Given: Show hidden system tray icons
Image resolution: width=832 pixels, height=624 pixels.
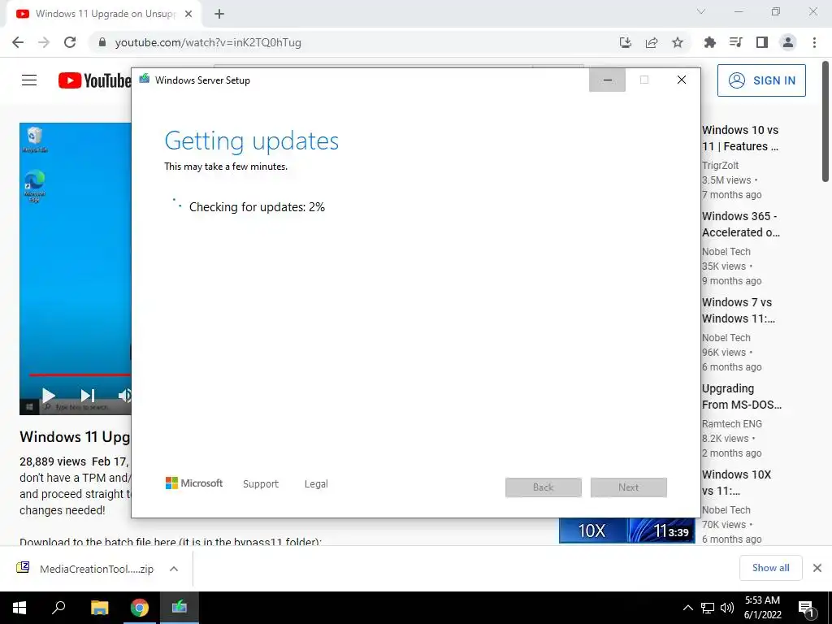Looking at the screenshot, I should point(687,608).
